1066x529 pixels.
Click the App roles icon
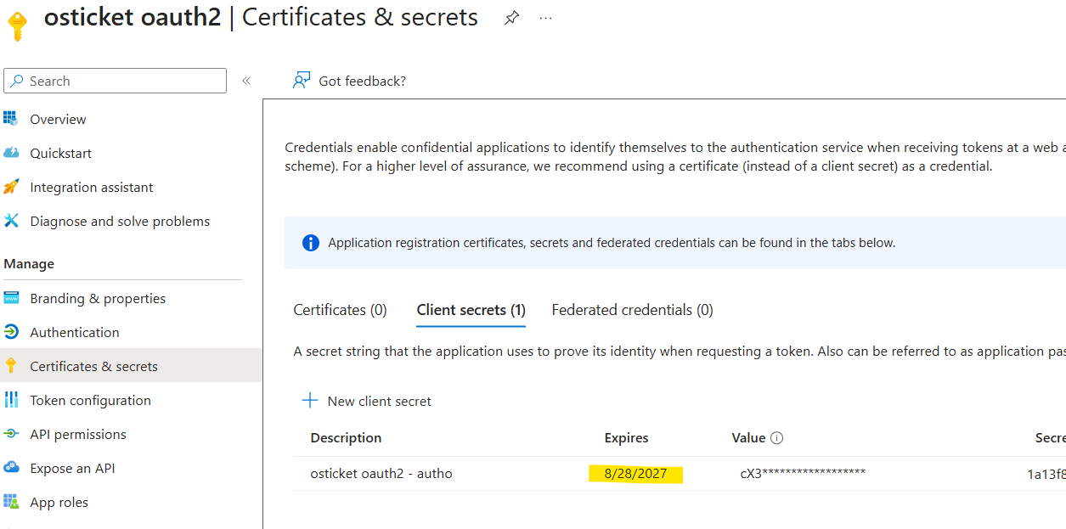[x=11, y=502]
